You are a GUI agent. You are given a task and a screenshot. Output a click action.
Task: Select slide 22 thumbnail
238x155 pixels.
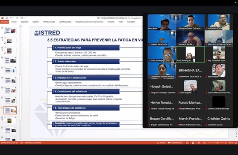pos(10,120)
